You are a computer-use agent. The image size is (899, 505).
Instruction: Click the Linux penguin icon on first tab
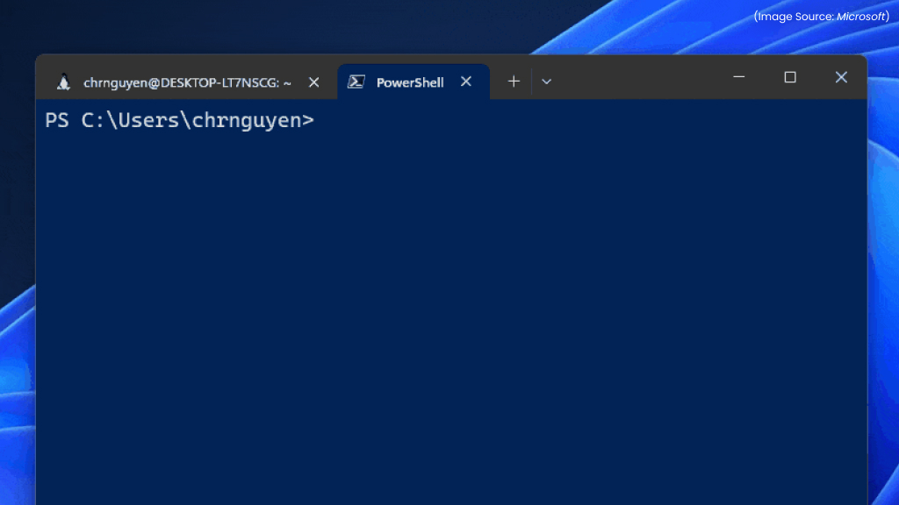tap(63, 82)
